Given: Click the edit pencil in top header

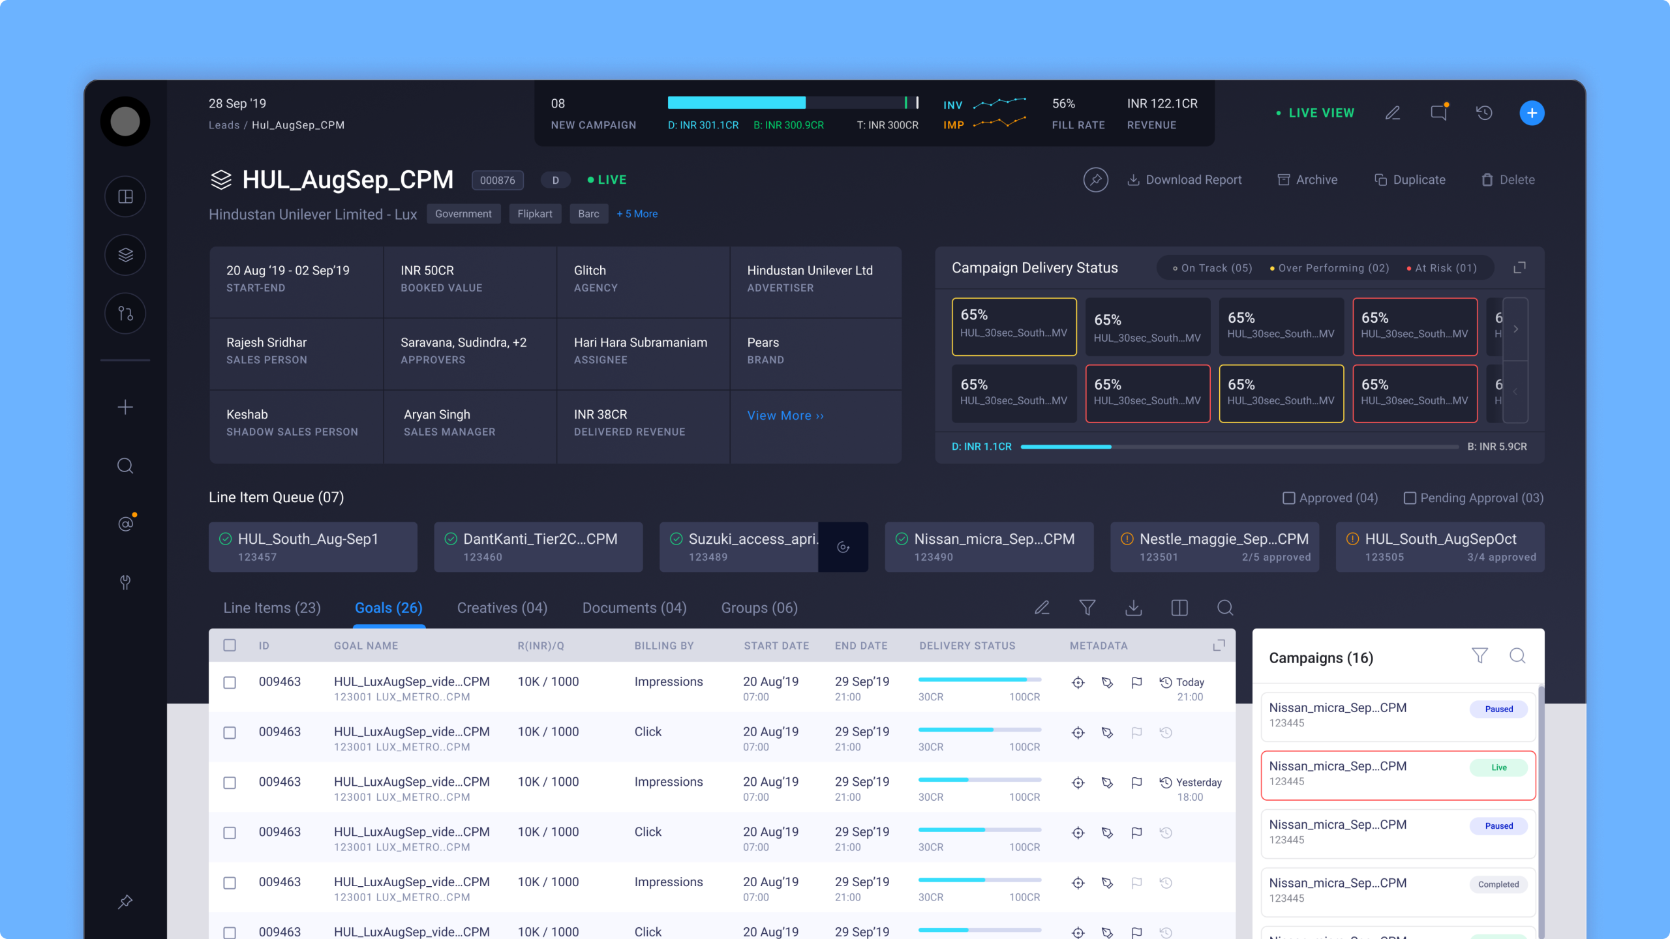Looking at the screenshot, I should click(1393, 113).
